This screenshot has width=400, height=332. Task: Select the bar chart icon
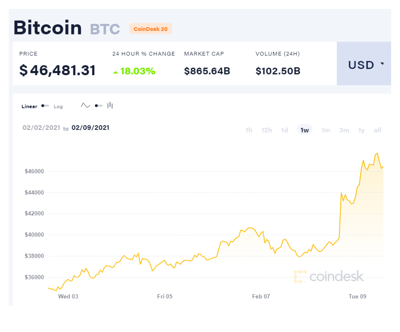[110, 105]
